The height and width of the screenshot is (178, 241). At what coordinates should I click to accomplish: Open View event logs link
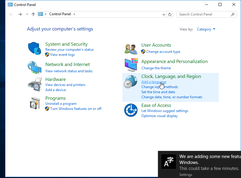point(62,55)
